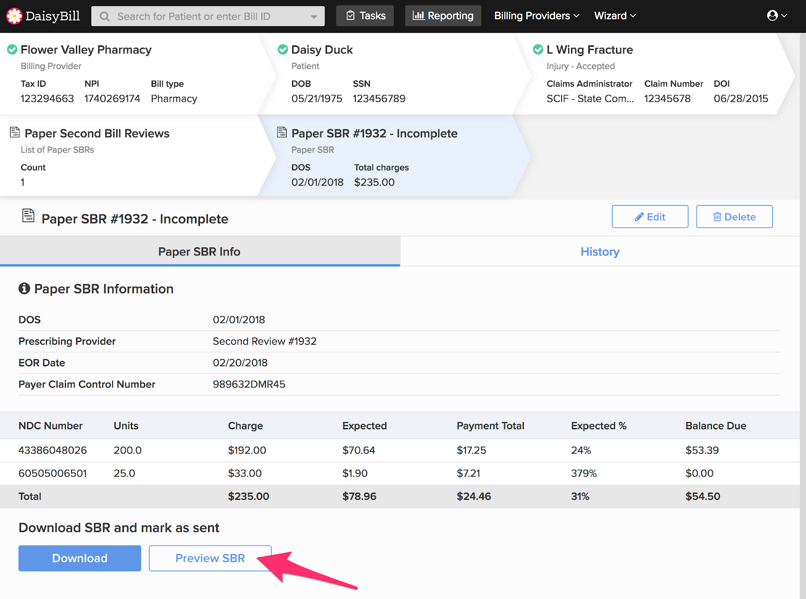Click the Preview SBR button
Image resolution: width=806 pixels, height=599 pixels.
coord(210,558)
